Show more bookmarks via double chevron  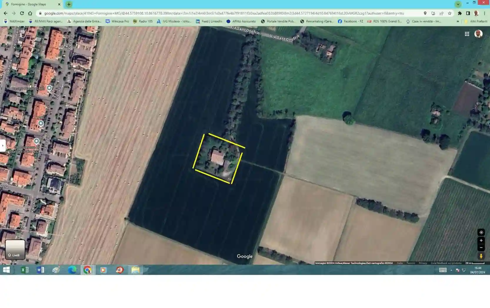coord(458,21)
